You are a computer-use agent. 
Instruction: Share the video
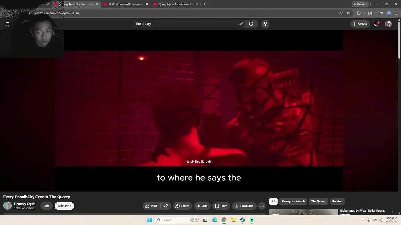[x=182, y=206]
